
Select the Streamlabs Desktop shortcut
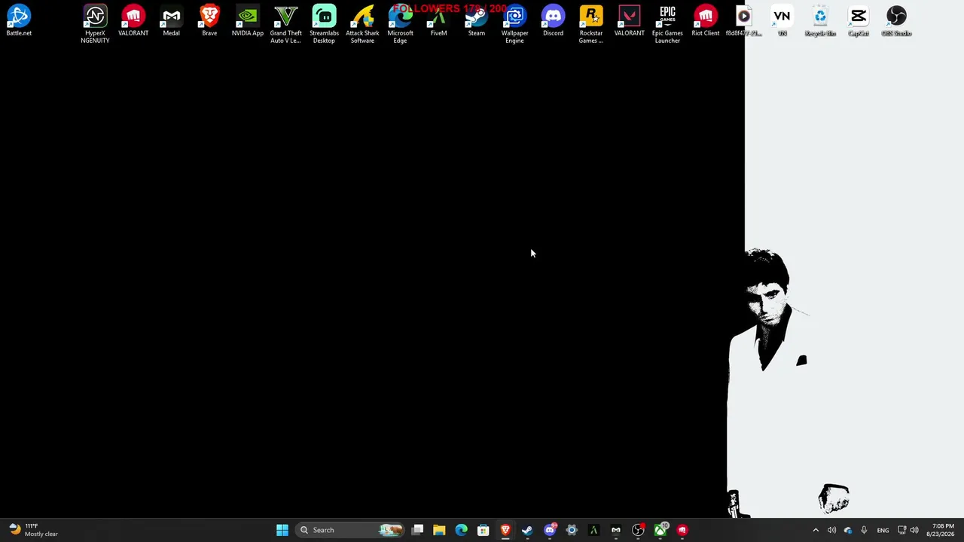click(x=324, y=24)
